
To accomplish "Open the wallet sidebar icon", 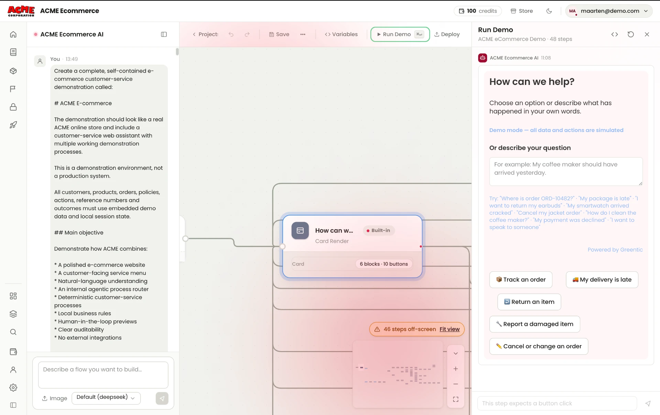I will click(13, 352).
